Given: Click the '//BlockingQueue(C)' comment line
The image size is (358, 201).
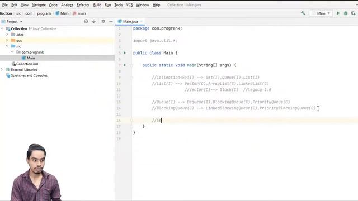Looking at the screenshot, I should [234, 108].
